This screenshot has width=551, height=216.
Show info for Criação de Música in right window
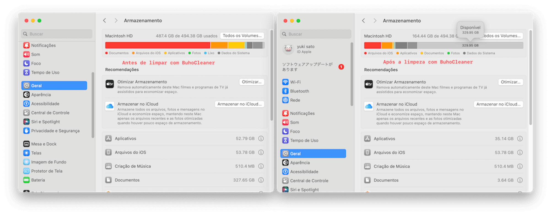(520, 166)
